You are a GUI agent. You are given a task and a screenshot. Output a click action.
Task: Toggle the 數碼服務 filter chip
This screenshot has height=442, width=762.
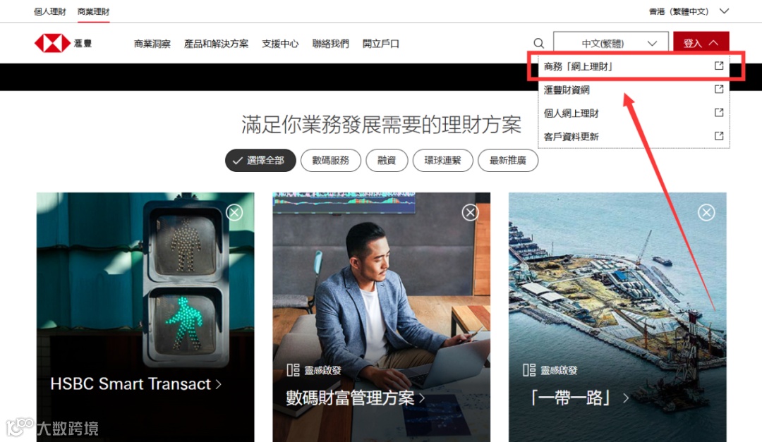point(330,160)
